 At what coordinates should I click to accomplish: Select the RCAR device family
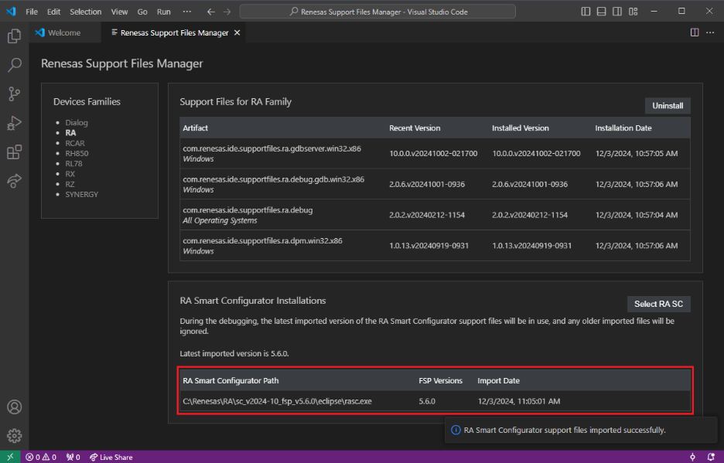[75, 143]
